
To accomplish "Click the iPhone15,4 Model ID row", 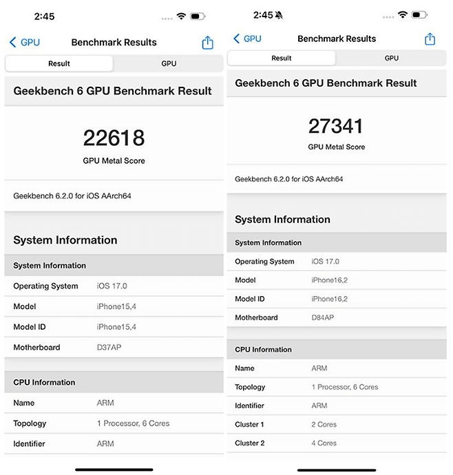I will (114, 327).
